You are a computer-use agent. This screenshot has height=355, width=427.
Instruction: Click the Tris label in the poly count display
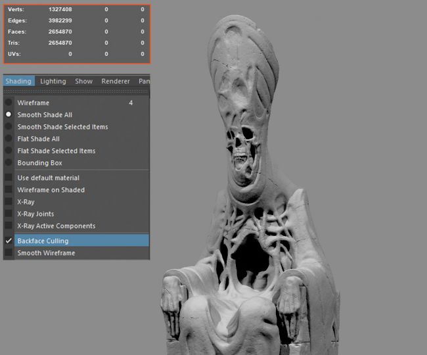pyautogui.click(x=14, y=43)
